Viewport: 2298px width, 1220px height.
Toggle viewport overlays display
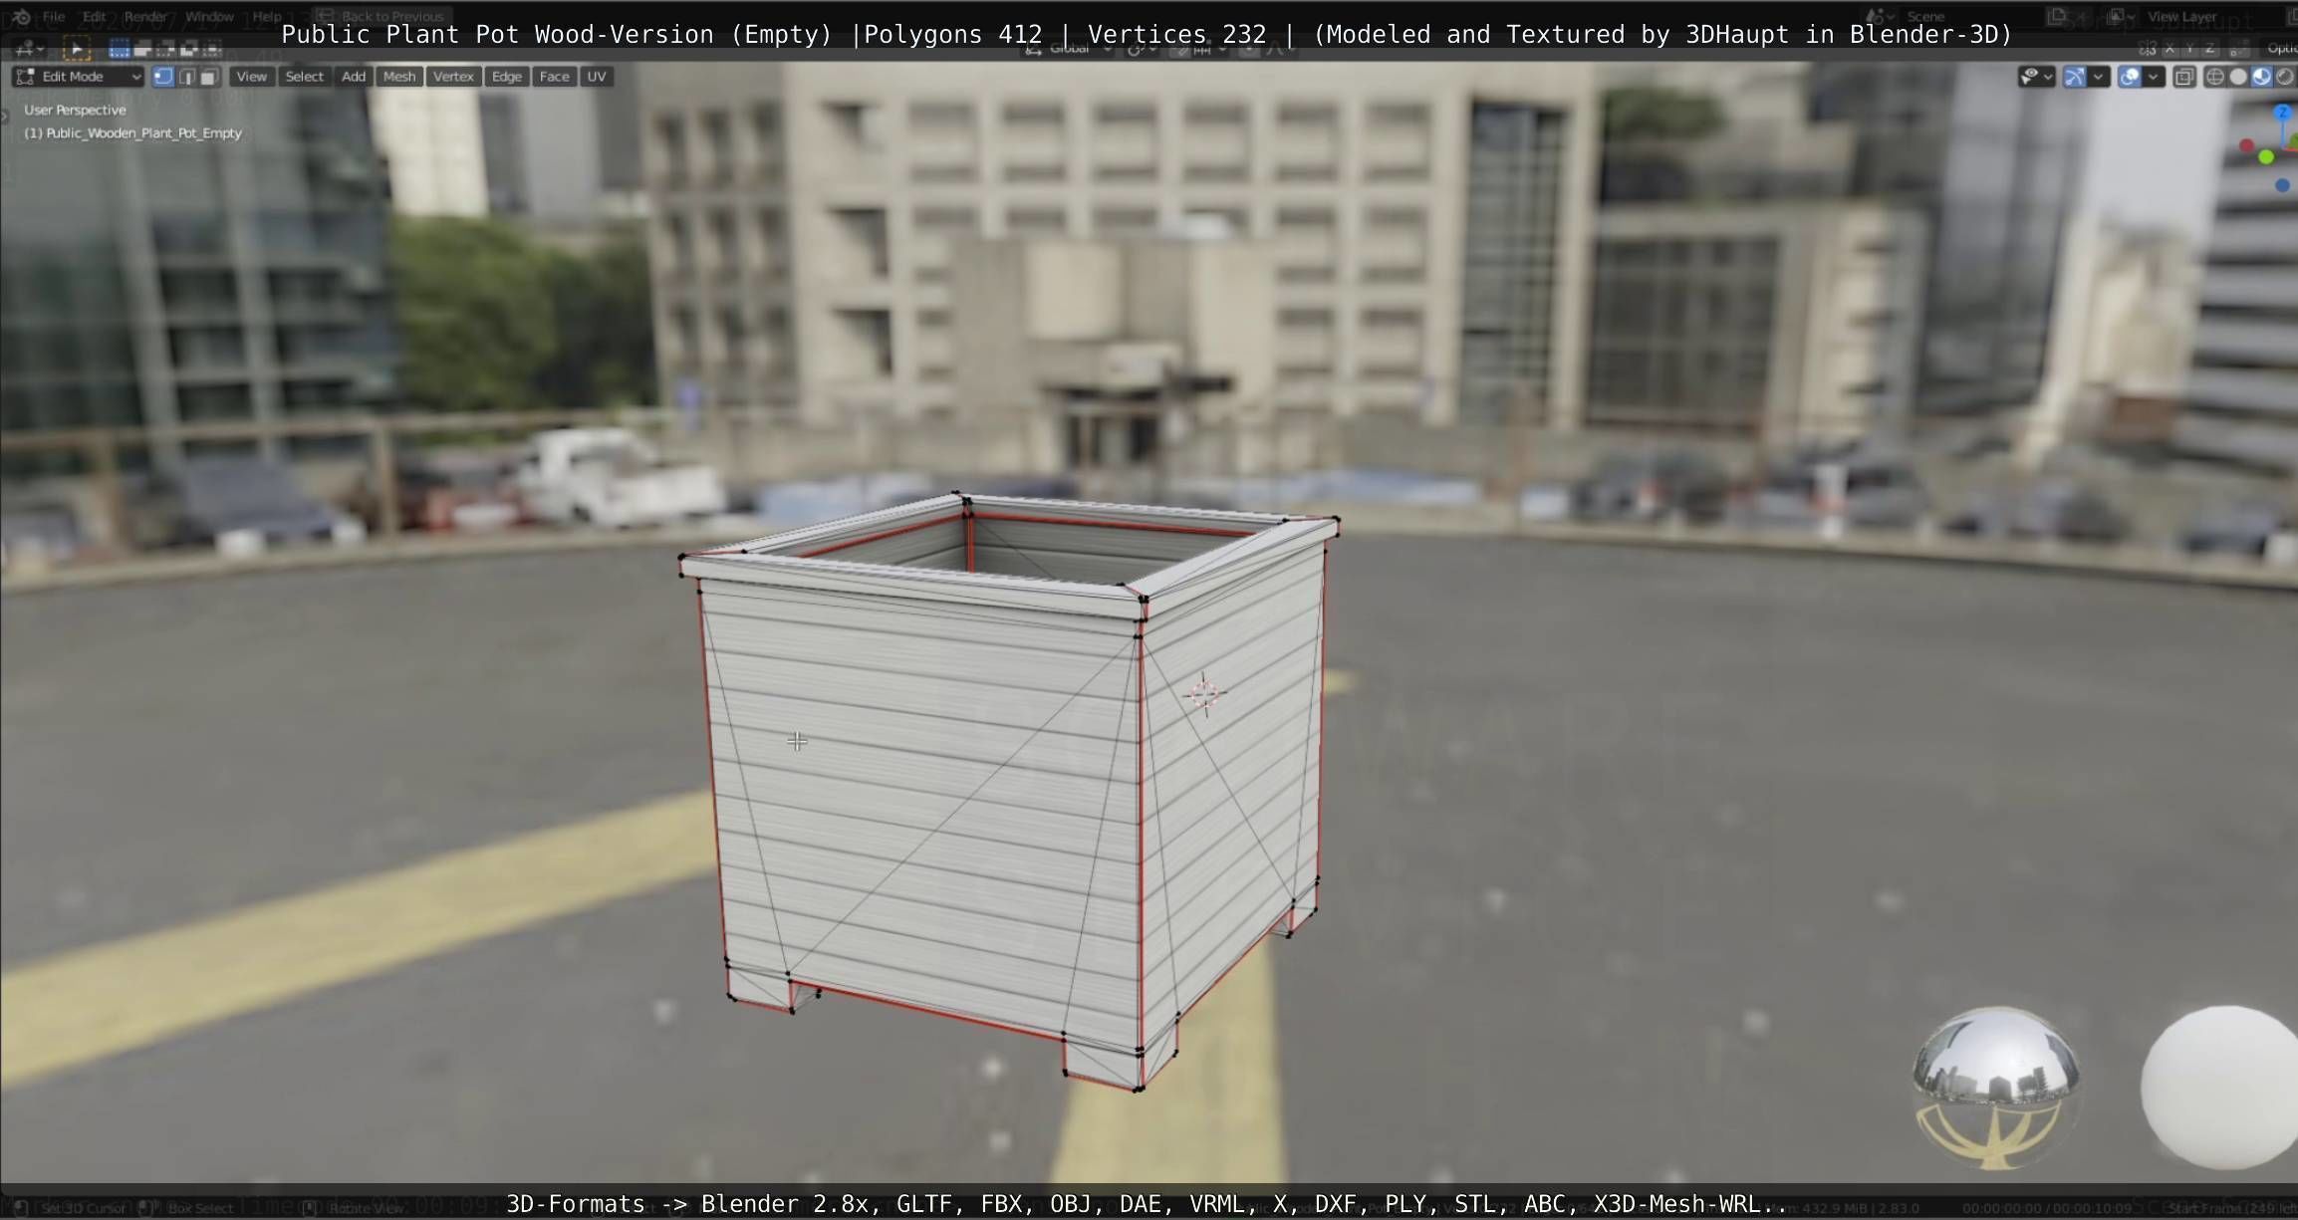[2130, 77]
